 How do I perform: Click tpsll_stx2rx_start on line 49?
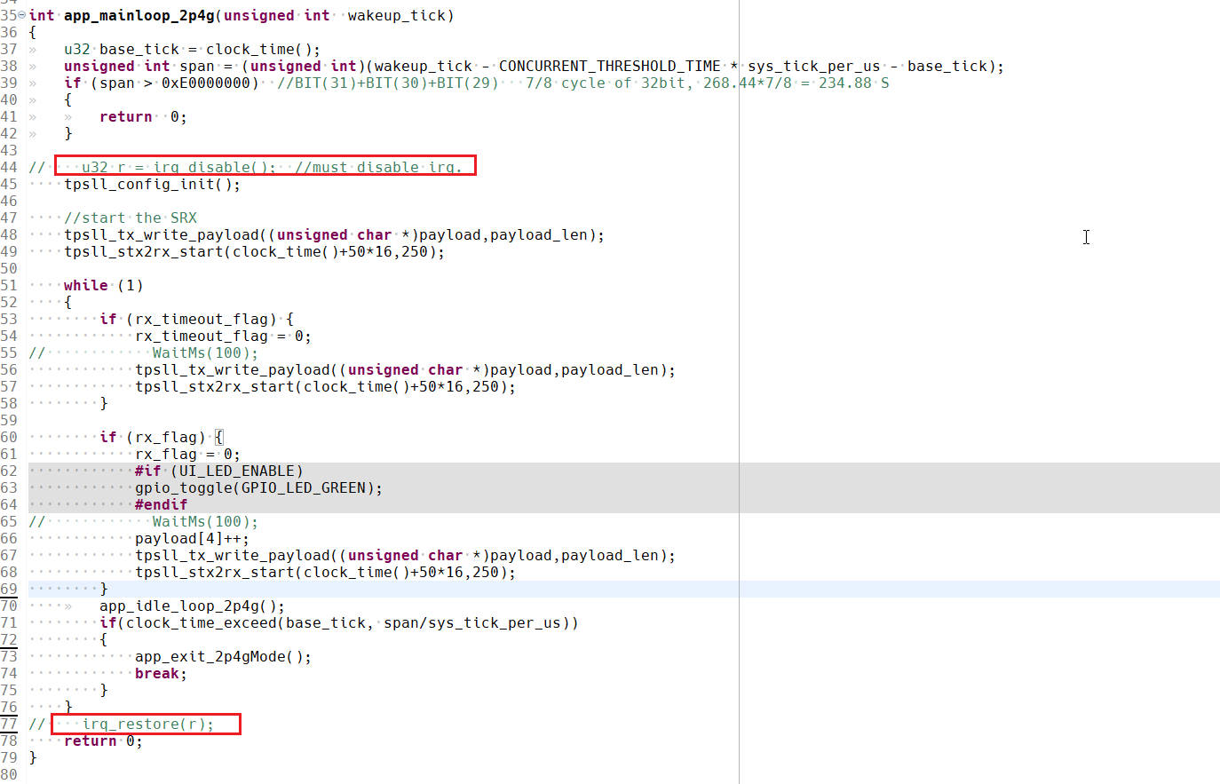143,252
